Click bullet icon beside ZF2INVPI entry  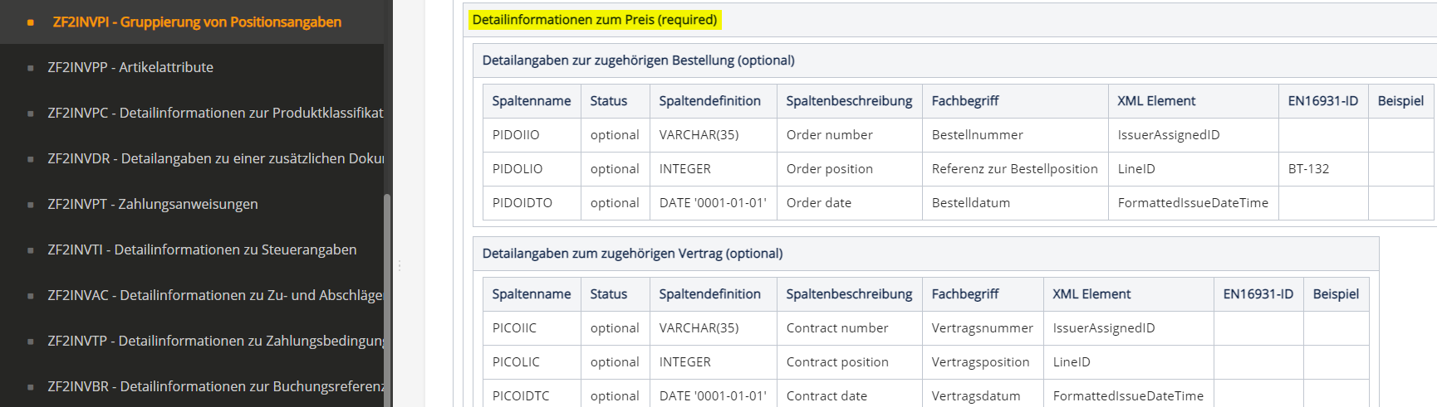coord(31,22)
